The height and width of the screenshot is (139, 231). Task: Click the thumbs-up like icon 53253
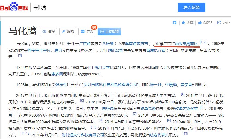pos(200,22)
